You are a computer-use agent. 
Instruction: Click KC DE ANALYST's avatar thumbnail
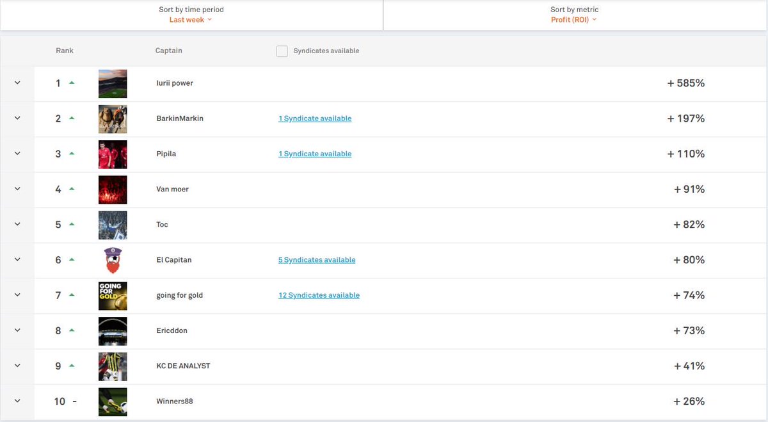click(113, 366)
